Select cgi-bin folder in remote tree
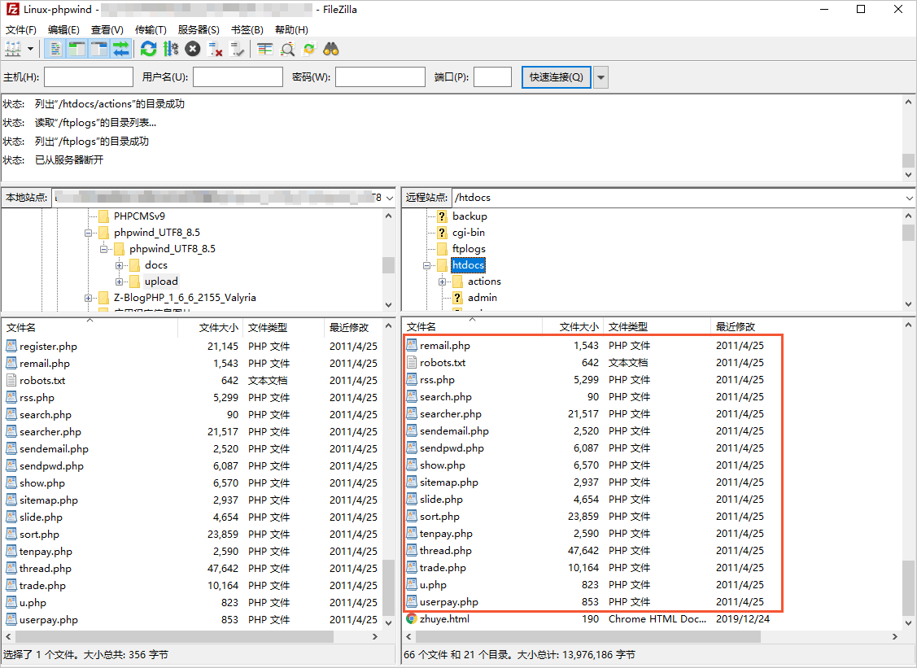 point(469,233)
